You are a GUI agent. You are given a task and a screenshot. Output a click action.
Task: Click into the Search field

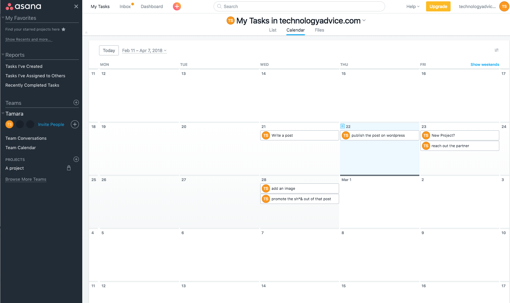(299, 6)
